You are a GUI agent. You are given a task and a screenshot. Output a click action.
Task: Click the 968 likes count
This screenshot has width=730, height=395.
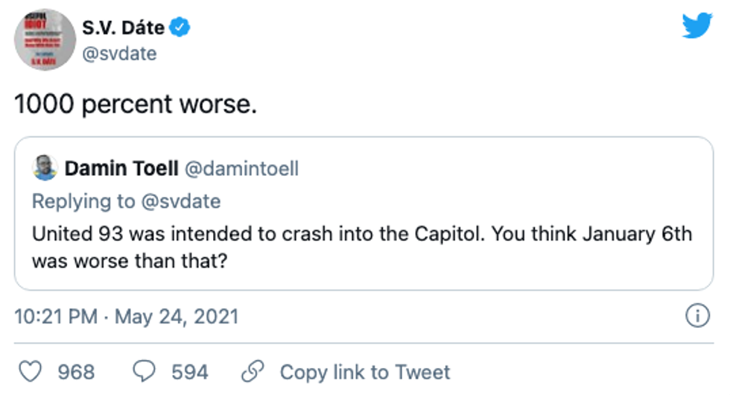(x=75, y=371)
